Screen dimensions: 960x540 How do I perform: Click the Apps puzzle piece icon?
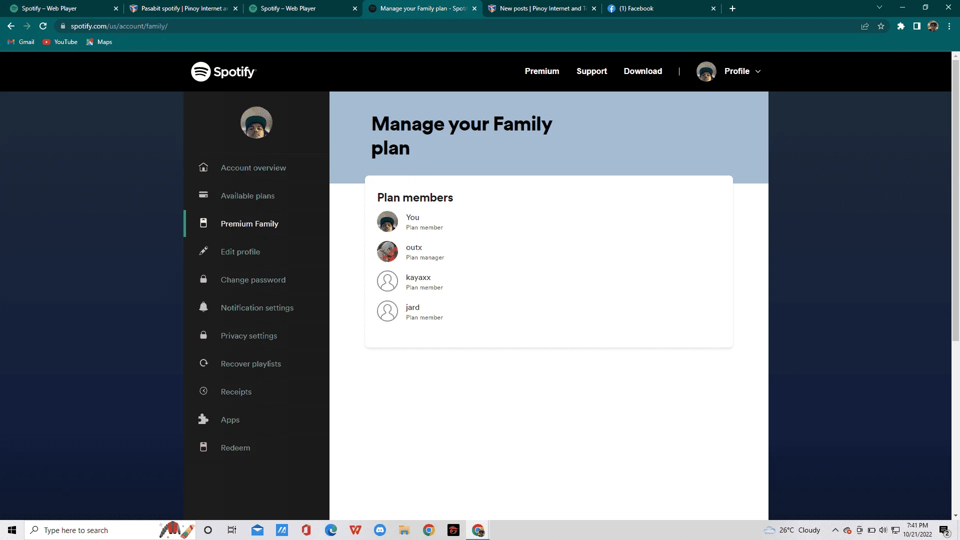[x=203, y=419]
